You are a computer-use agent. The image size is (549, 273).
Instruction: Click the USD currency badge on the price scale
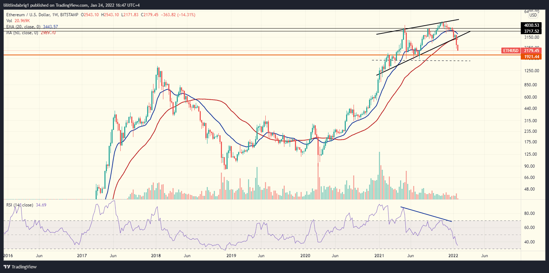point(533,15)
